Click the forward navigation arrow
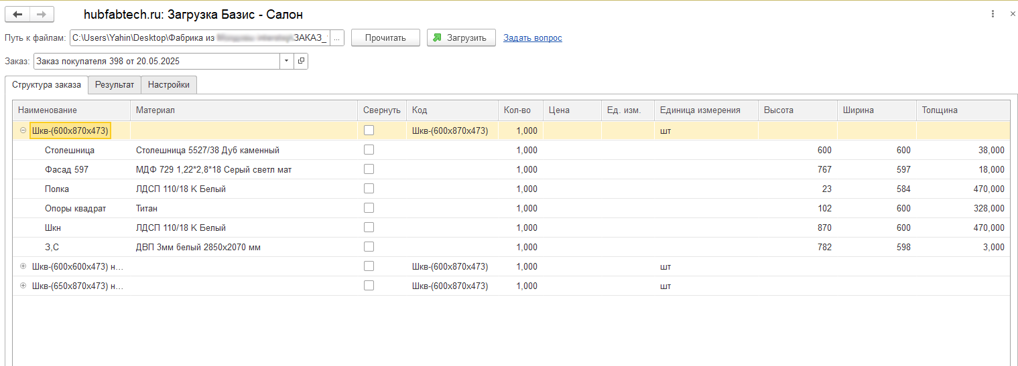Viewport: 1018px width, 366px height. (42, 14)
